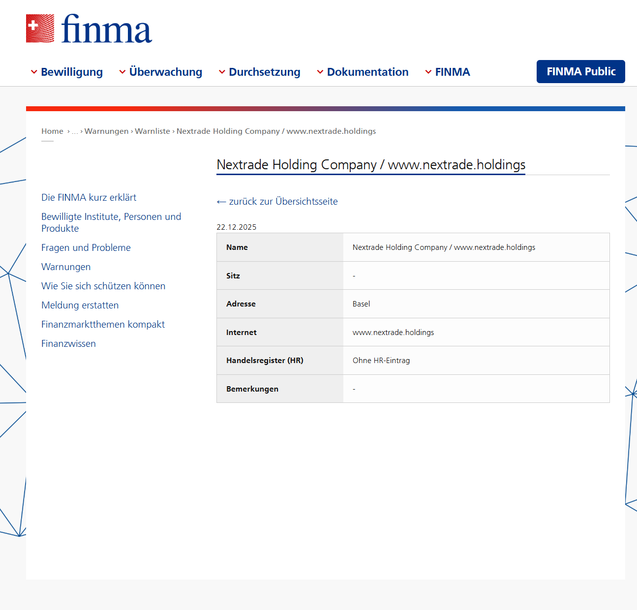This screenshot has height=610, width=637.
Task: Open Warnliste in the breadcrumb
Action: (x=152, y=131)
